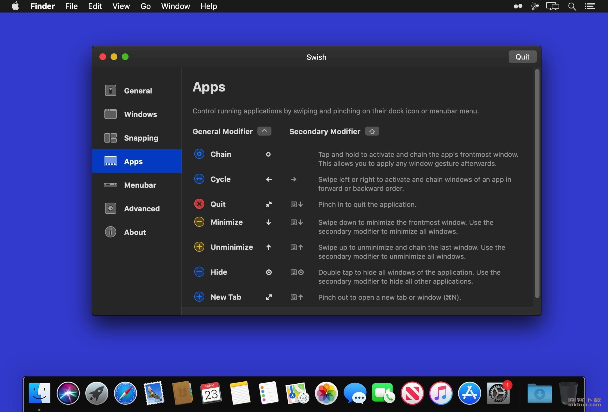
Task: Open the Edit menu
Action: click(95, 6)
